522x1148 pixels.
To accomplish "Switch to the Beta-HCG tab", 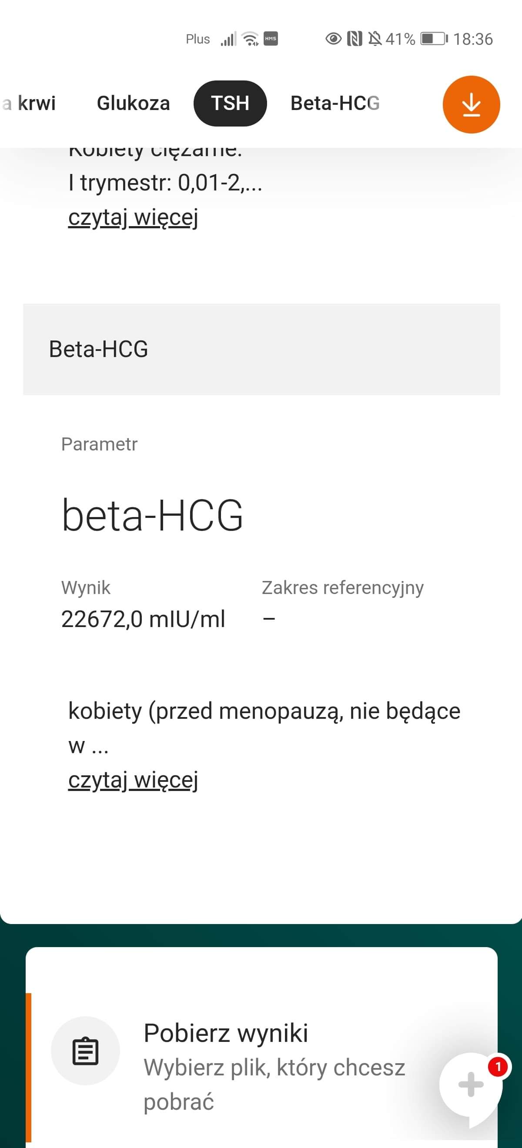I will click(x=335, y=103).
